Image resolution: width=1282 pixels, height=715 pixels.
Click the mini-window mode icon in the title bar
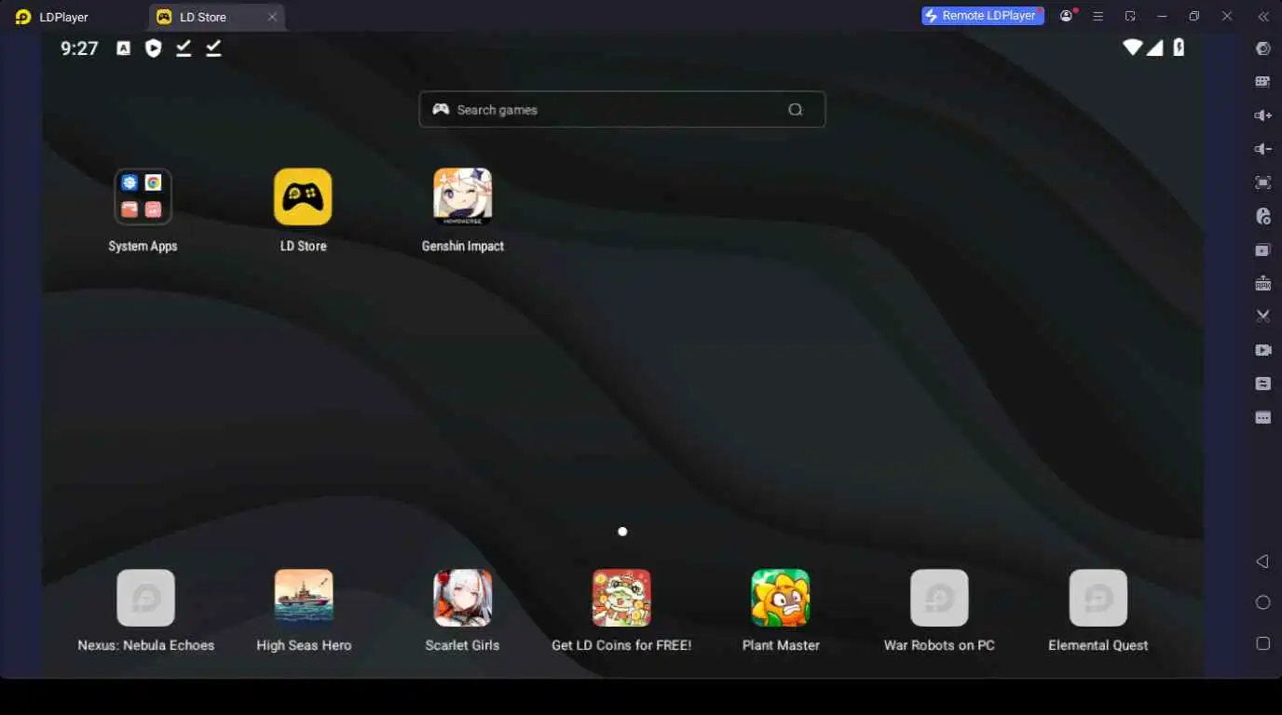1130,16
